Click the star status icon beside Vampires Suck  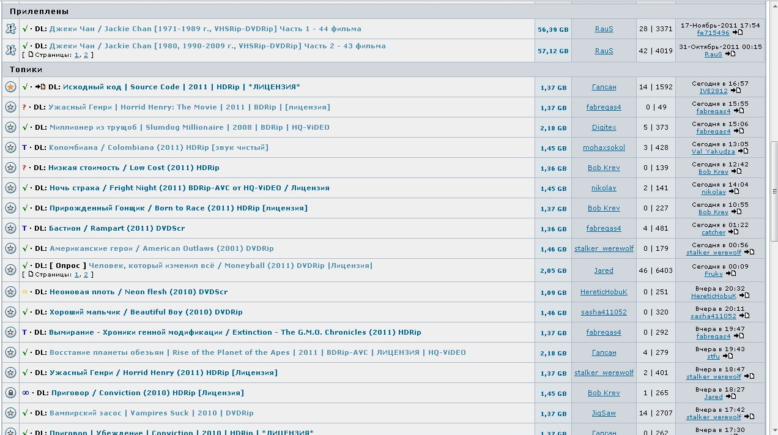tap(10, 413)
